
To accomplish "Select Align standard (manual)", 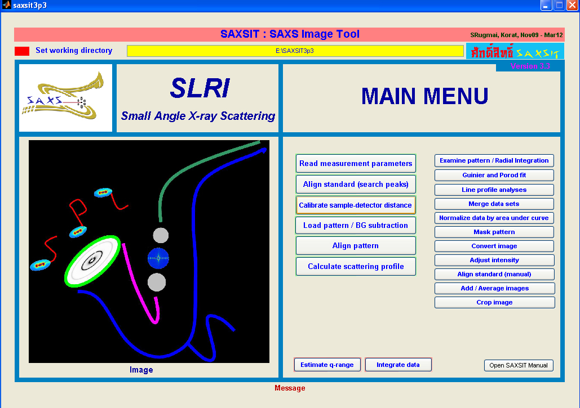I will tap(494, 274).
